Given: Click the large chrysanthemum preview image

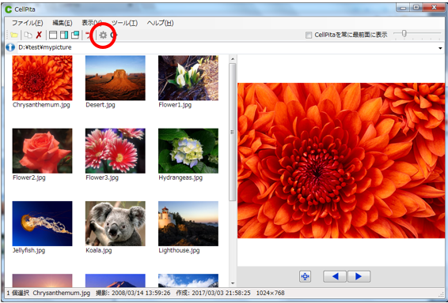Looking at the screenshot, I should 341,161.
